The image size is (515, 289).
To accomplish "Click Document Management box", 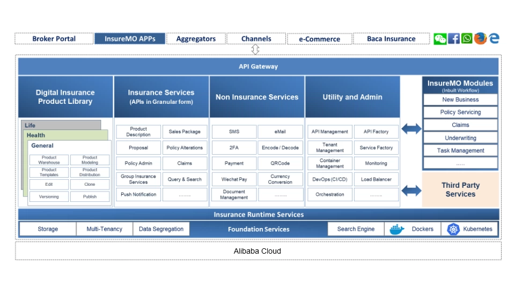I will 234,194.
